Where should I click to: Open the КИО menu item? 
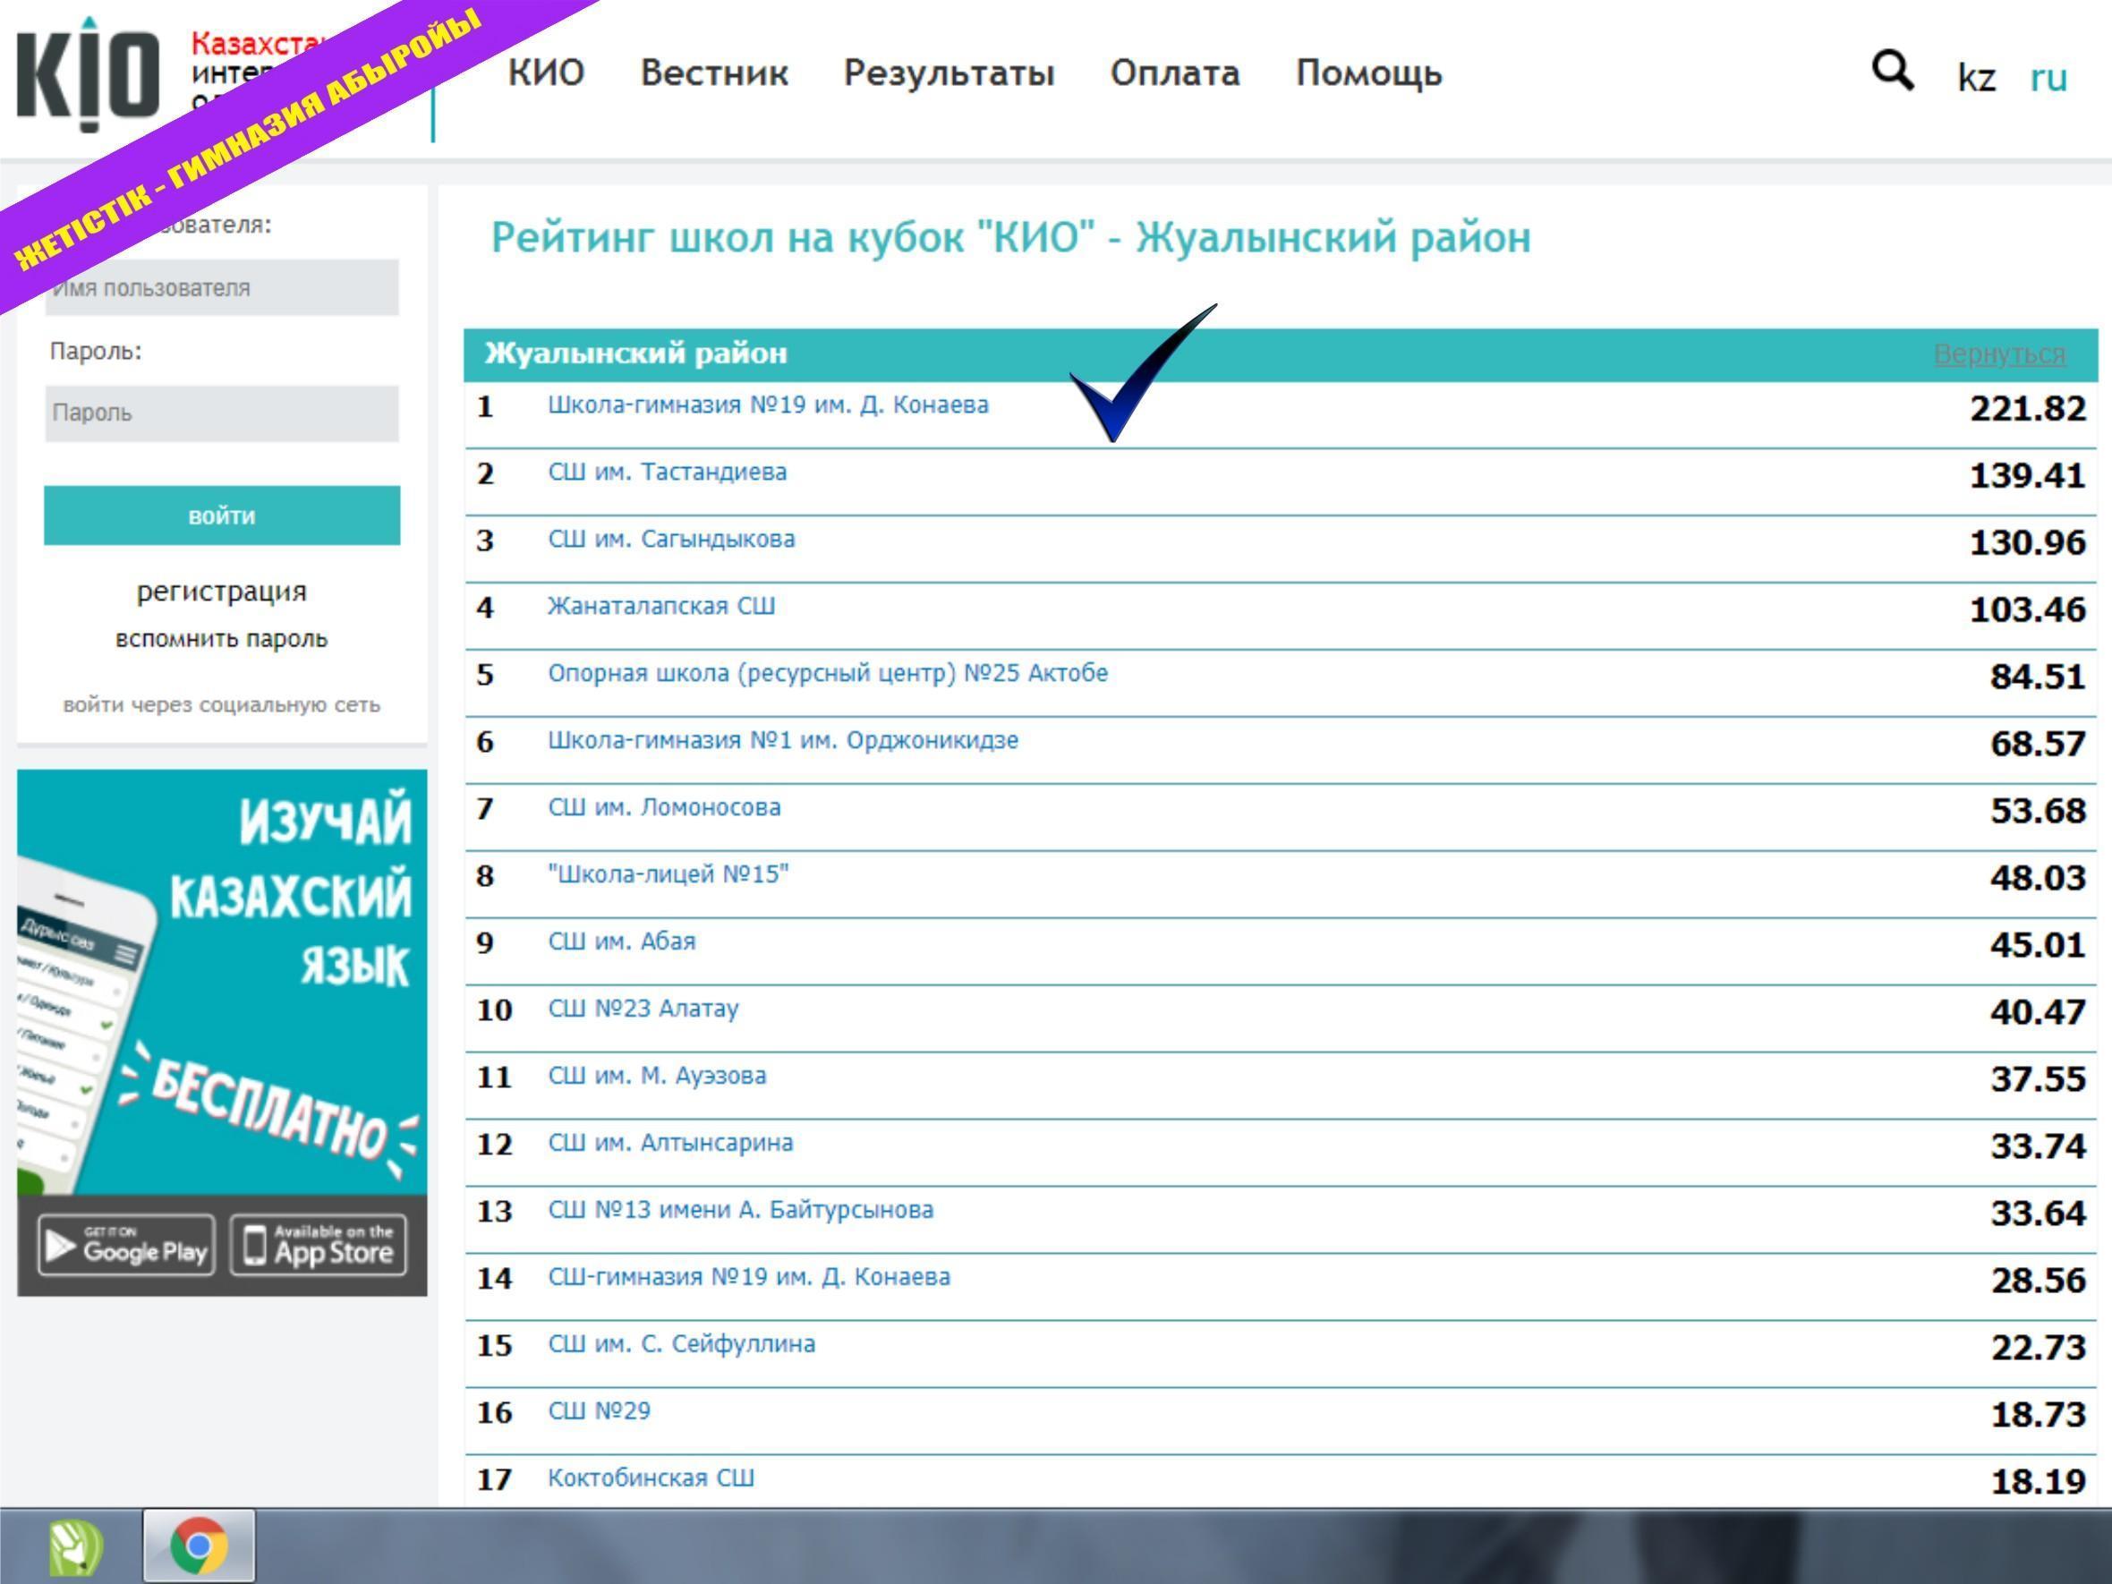coord(545,72)
